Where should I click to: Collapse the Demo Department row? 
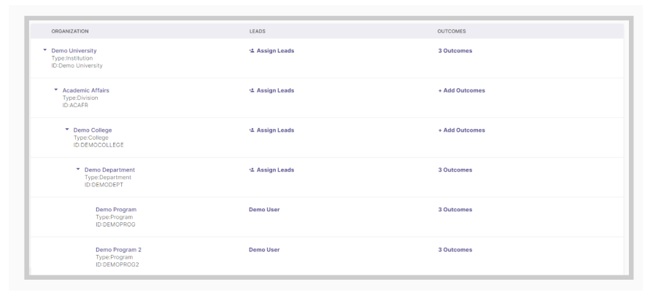click(x=78, y=169)
